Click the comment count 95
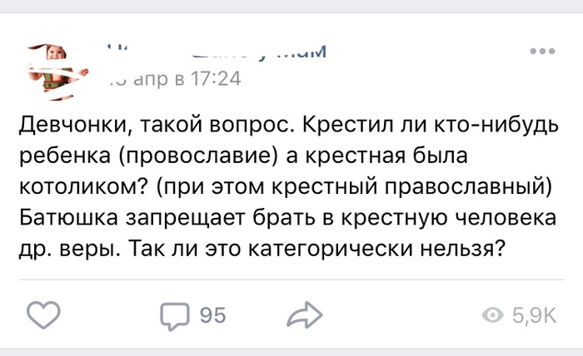Viewport: 583px width, 356px height. pyautogui.click(x=212, y=315)
